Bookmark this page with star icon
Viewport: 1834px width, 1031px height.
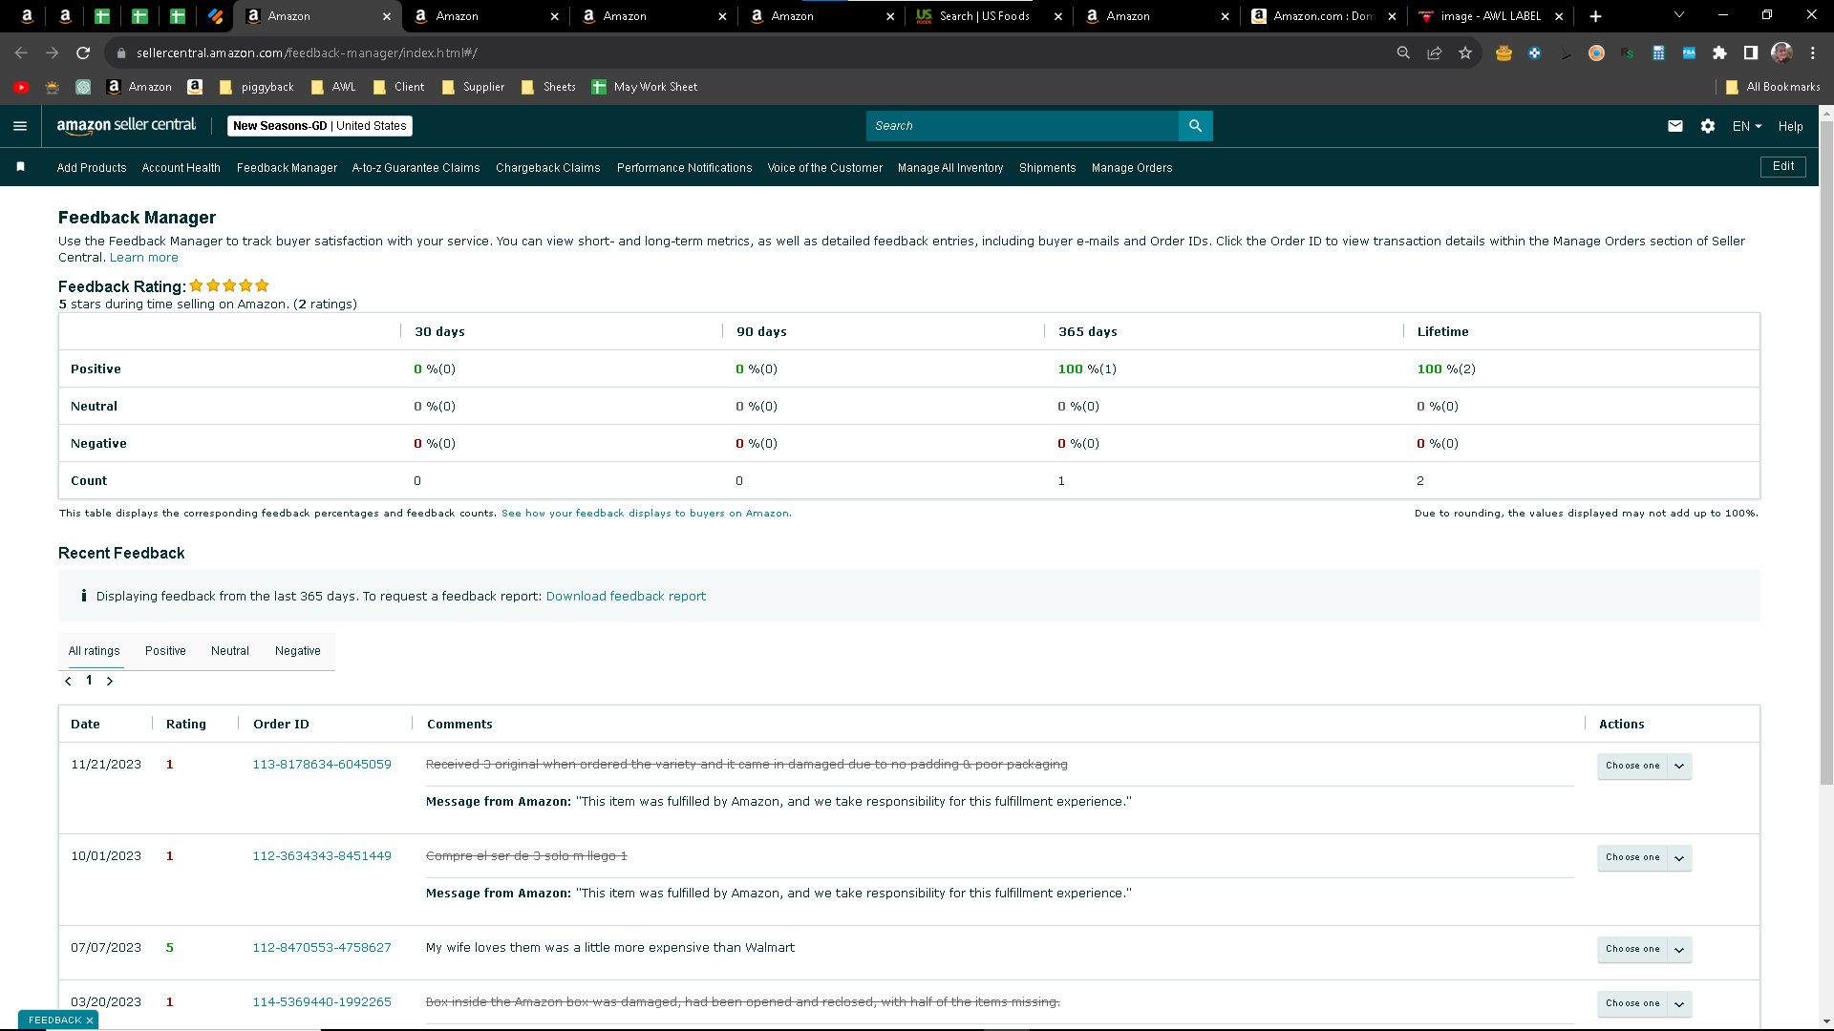pos(1465,53)
